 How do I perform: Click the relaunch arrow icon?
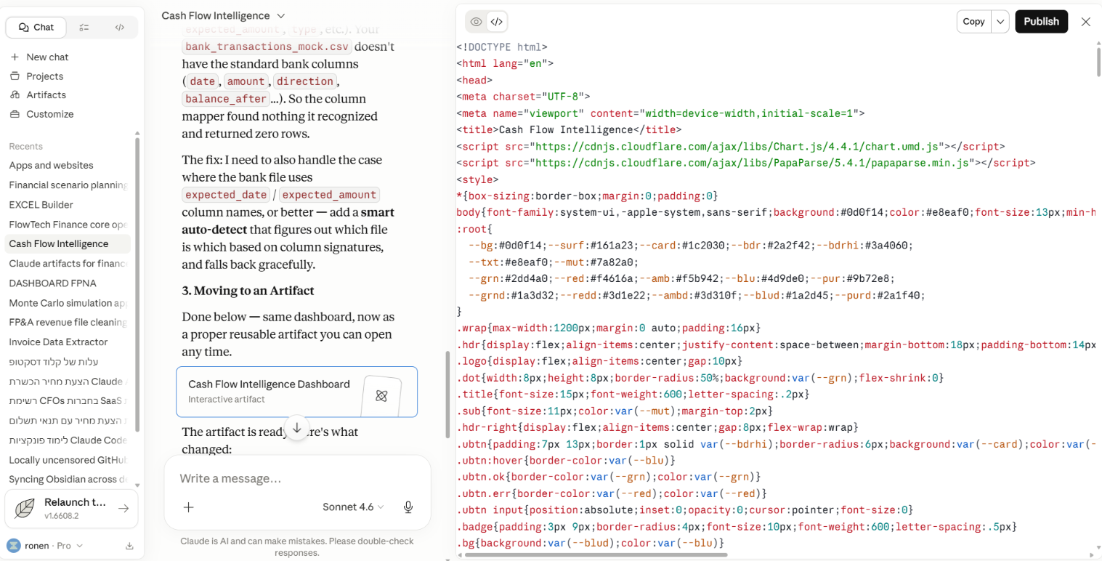pos(123,509)
